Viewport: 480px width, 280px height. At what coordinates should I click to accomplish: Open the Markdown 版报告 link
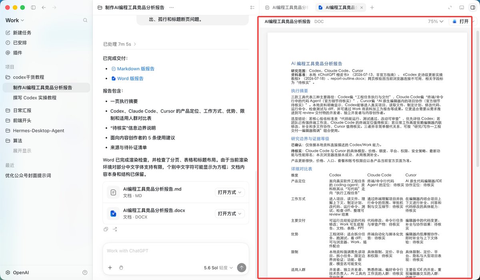(x=136, y=69)
